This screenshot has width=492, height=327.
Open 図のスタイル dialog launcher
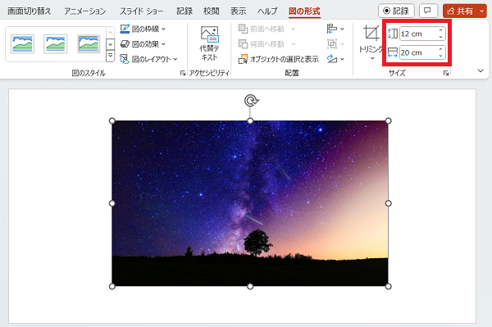click(183, 74)
